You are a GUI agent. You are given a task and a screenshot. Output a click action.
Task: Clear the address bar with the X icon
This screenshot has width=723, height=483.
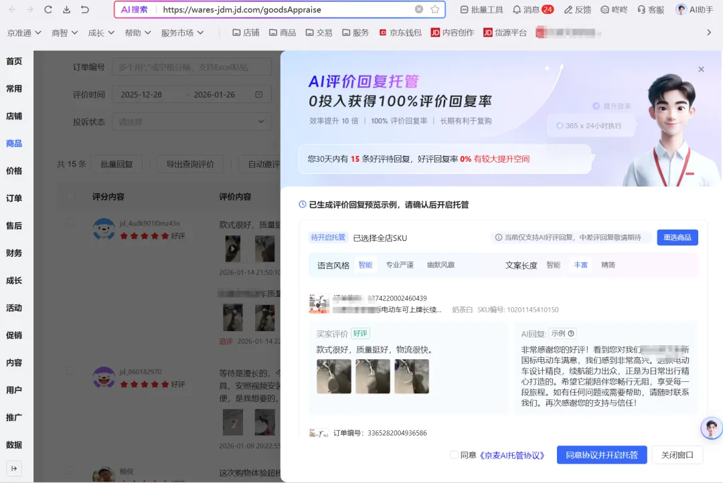coord(418,9)
